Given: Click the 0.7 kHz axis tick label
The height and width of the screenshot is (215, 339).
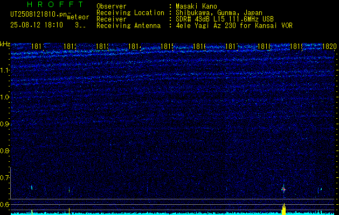Looking at the screenshot, I should tap(5, 178).
